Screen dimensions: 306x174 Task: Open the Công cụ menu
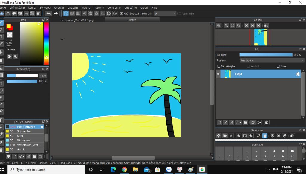(114, 7)
